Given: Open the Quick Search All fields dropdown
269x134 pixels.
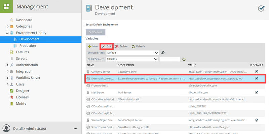Looking at the screenshot, I should pos(132,59).
